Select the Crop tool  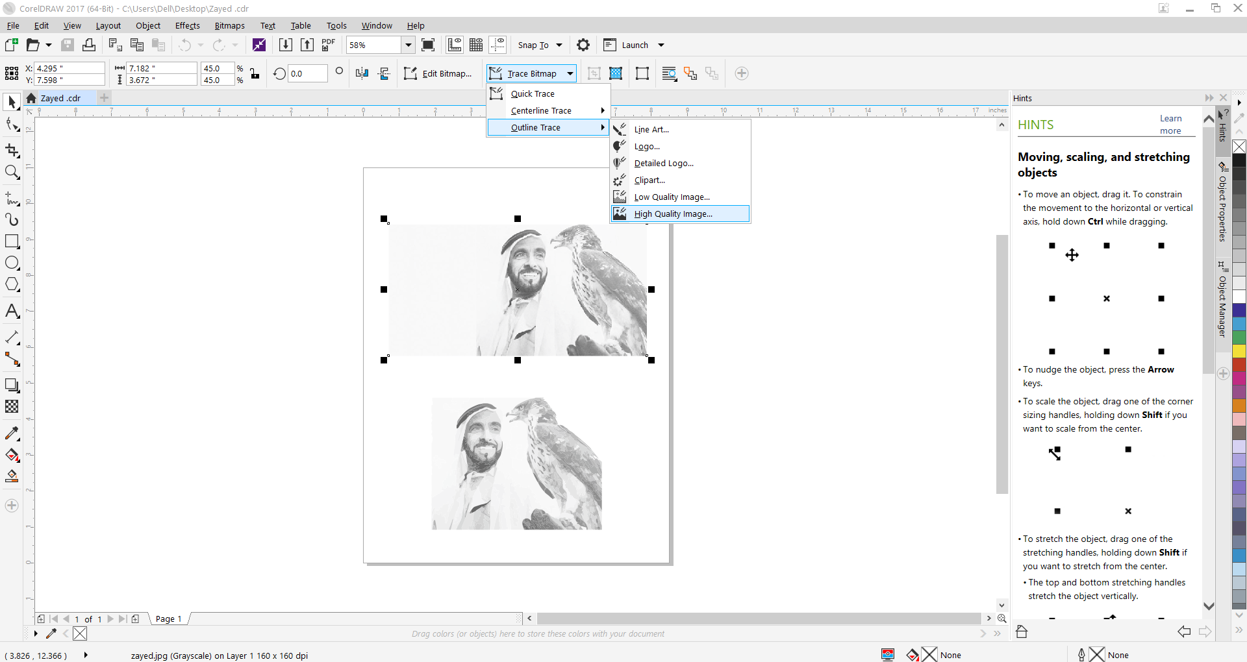tap(12, 151)
